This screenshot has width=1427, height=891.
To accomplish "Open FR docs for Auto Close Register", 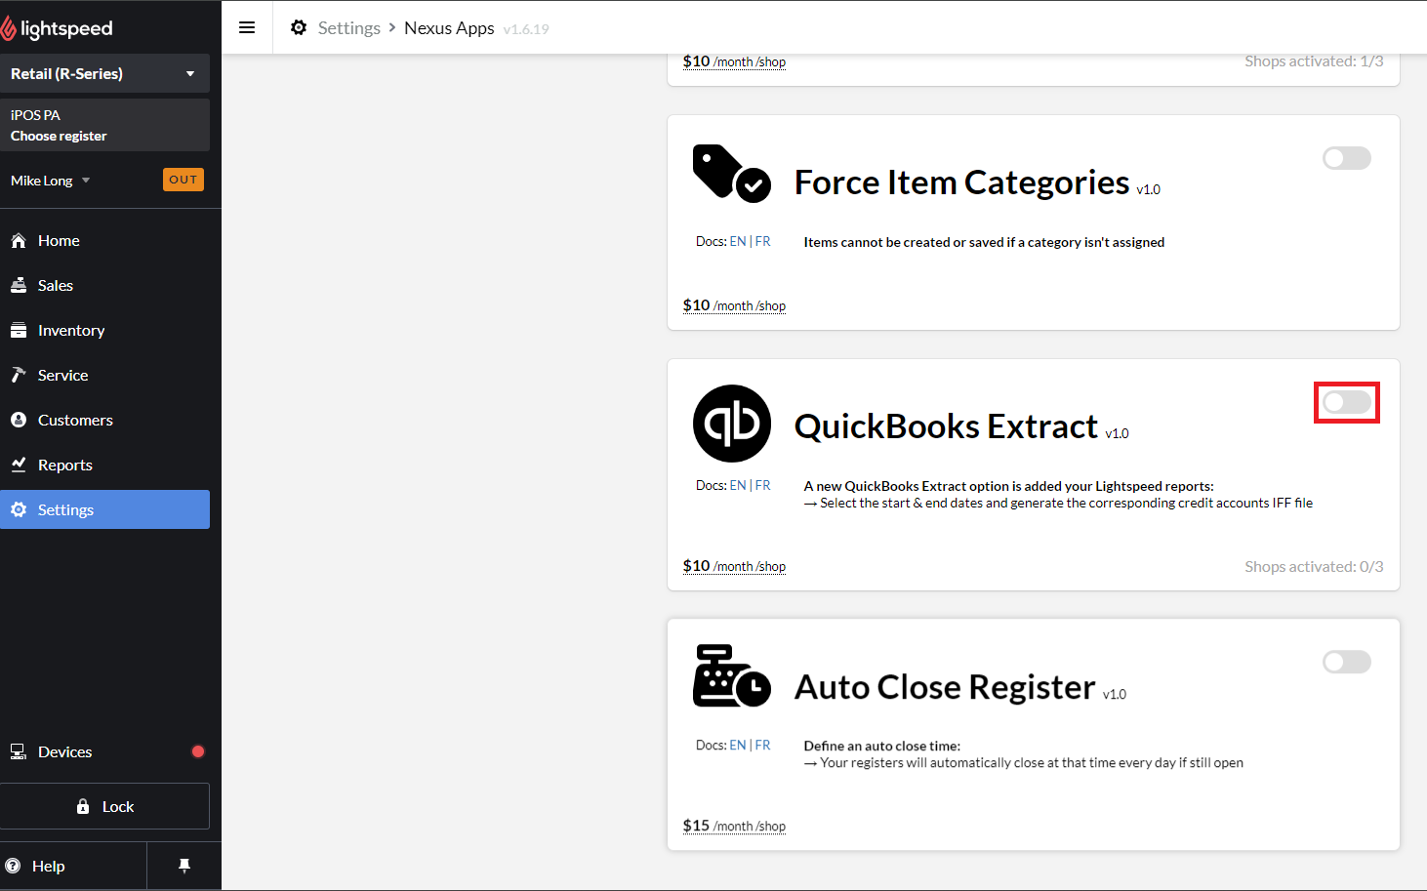I will (x=763, y=745).
